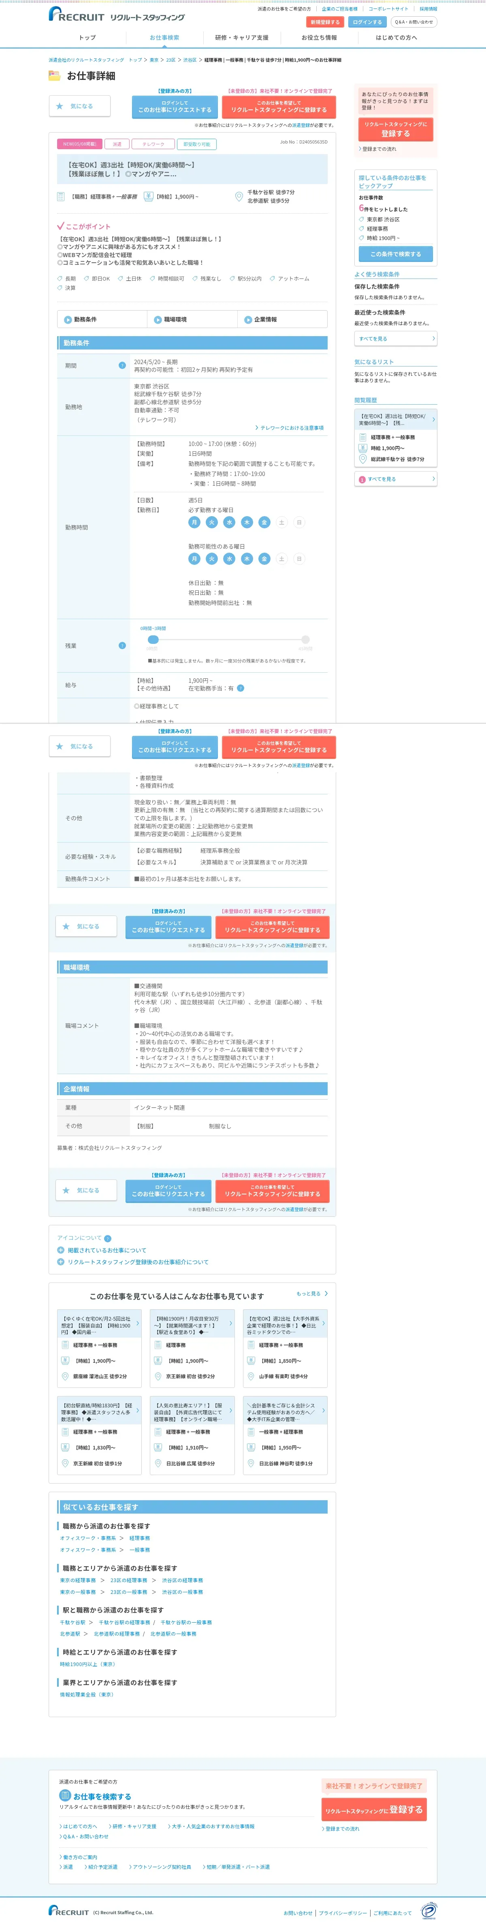The height and width of the screenshot is (1930, 486).
Task: Click the folder icon beside お仕事詳細 heading
Action: tap(54, 76)
